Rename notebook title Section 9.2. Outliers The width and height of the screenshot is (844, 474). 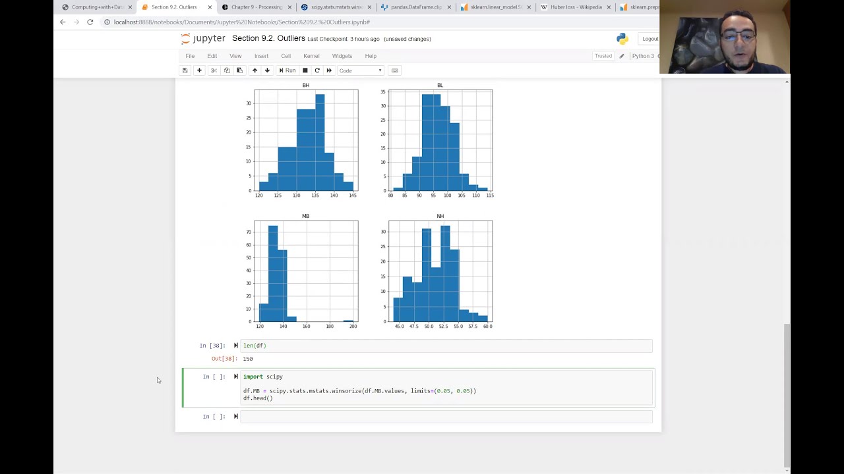pyautogui.click(x=268, y=39)
